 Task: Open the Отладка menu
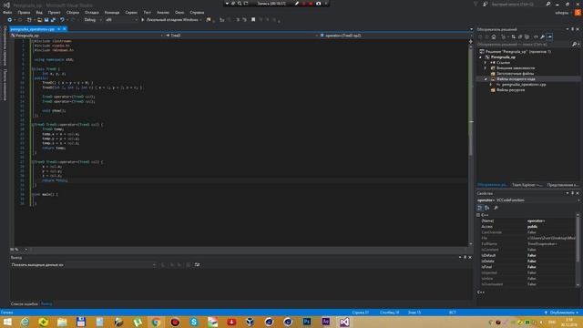coord(92,12)
